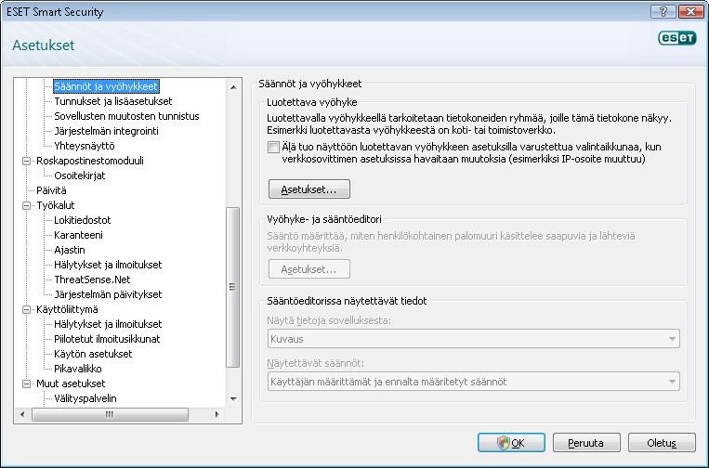Cancel with the Peruuta button
The width and height of the screenshot is (709, 468).
pyautogui.click(x=586, y=443)
